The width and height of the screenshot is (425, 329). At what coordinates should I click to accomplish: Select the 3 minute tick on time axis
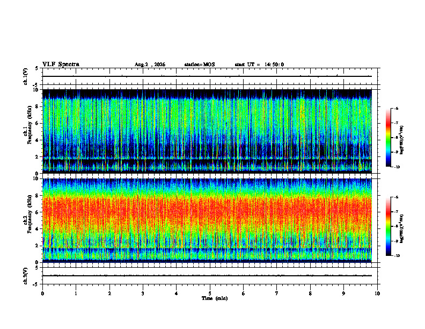pyautogui.click(x=143, y=294)
